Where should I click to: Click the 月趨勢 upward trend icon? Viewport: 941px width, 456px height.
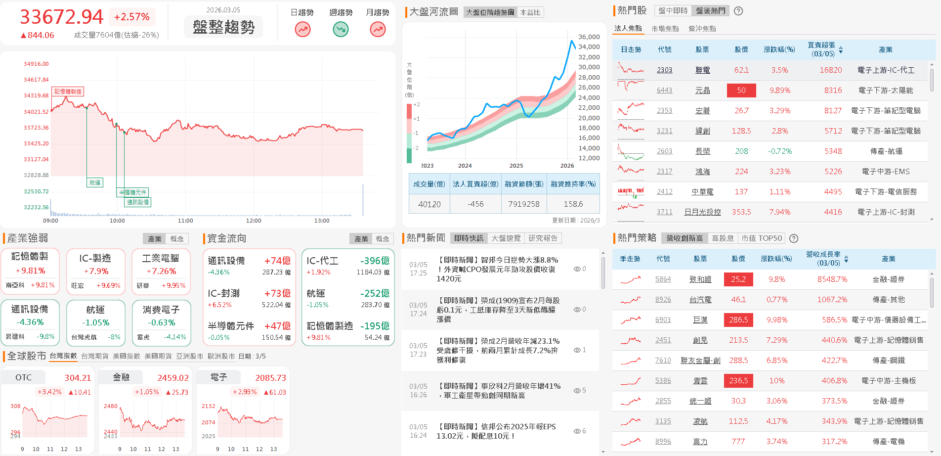coord(377,30)
